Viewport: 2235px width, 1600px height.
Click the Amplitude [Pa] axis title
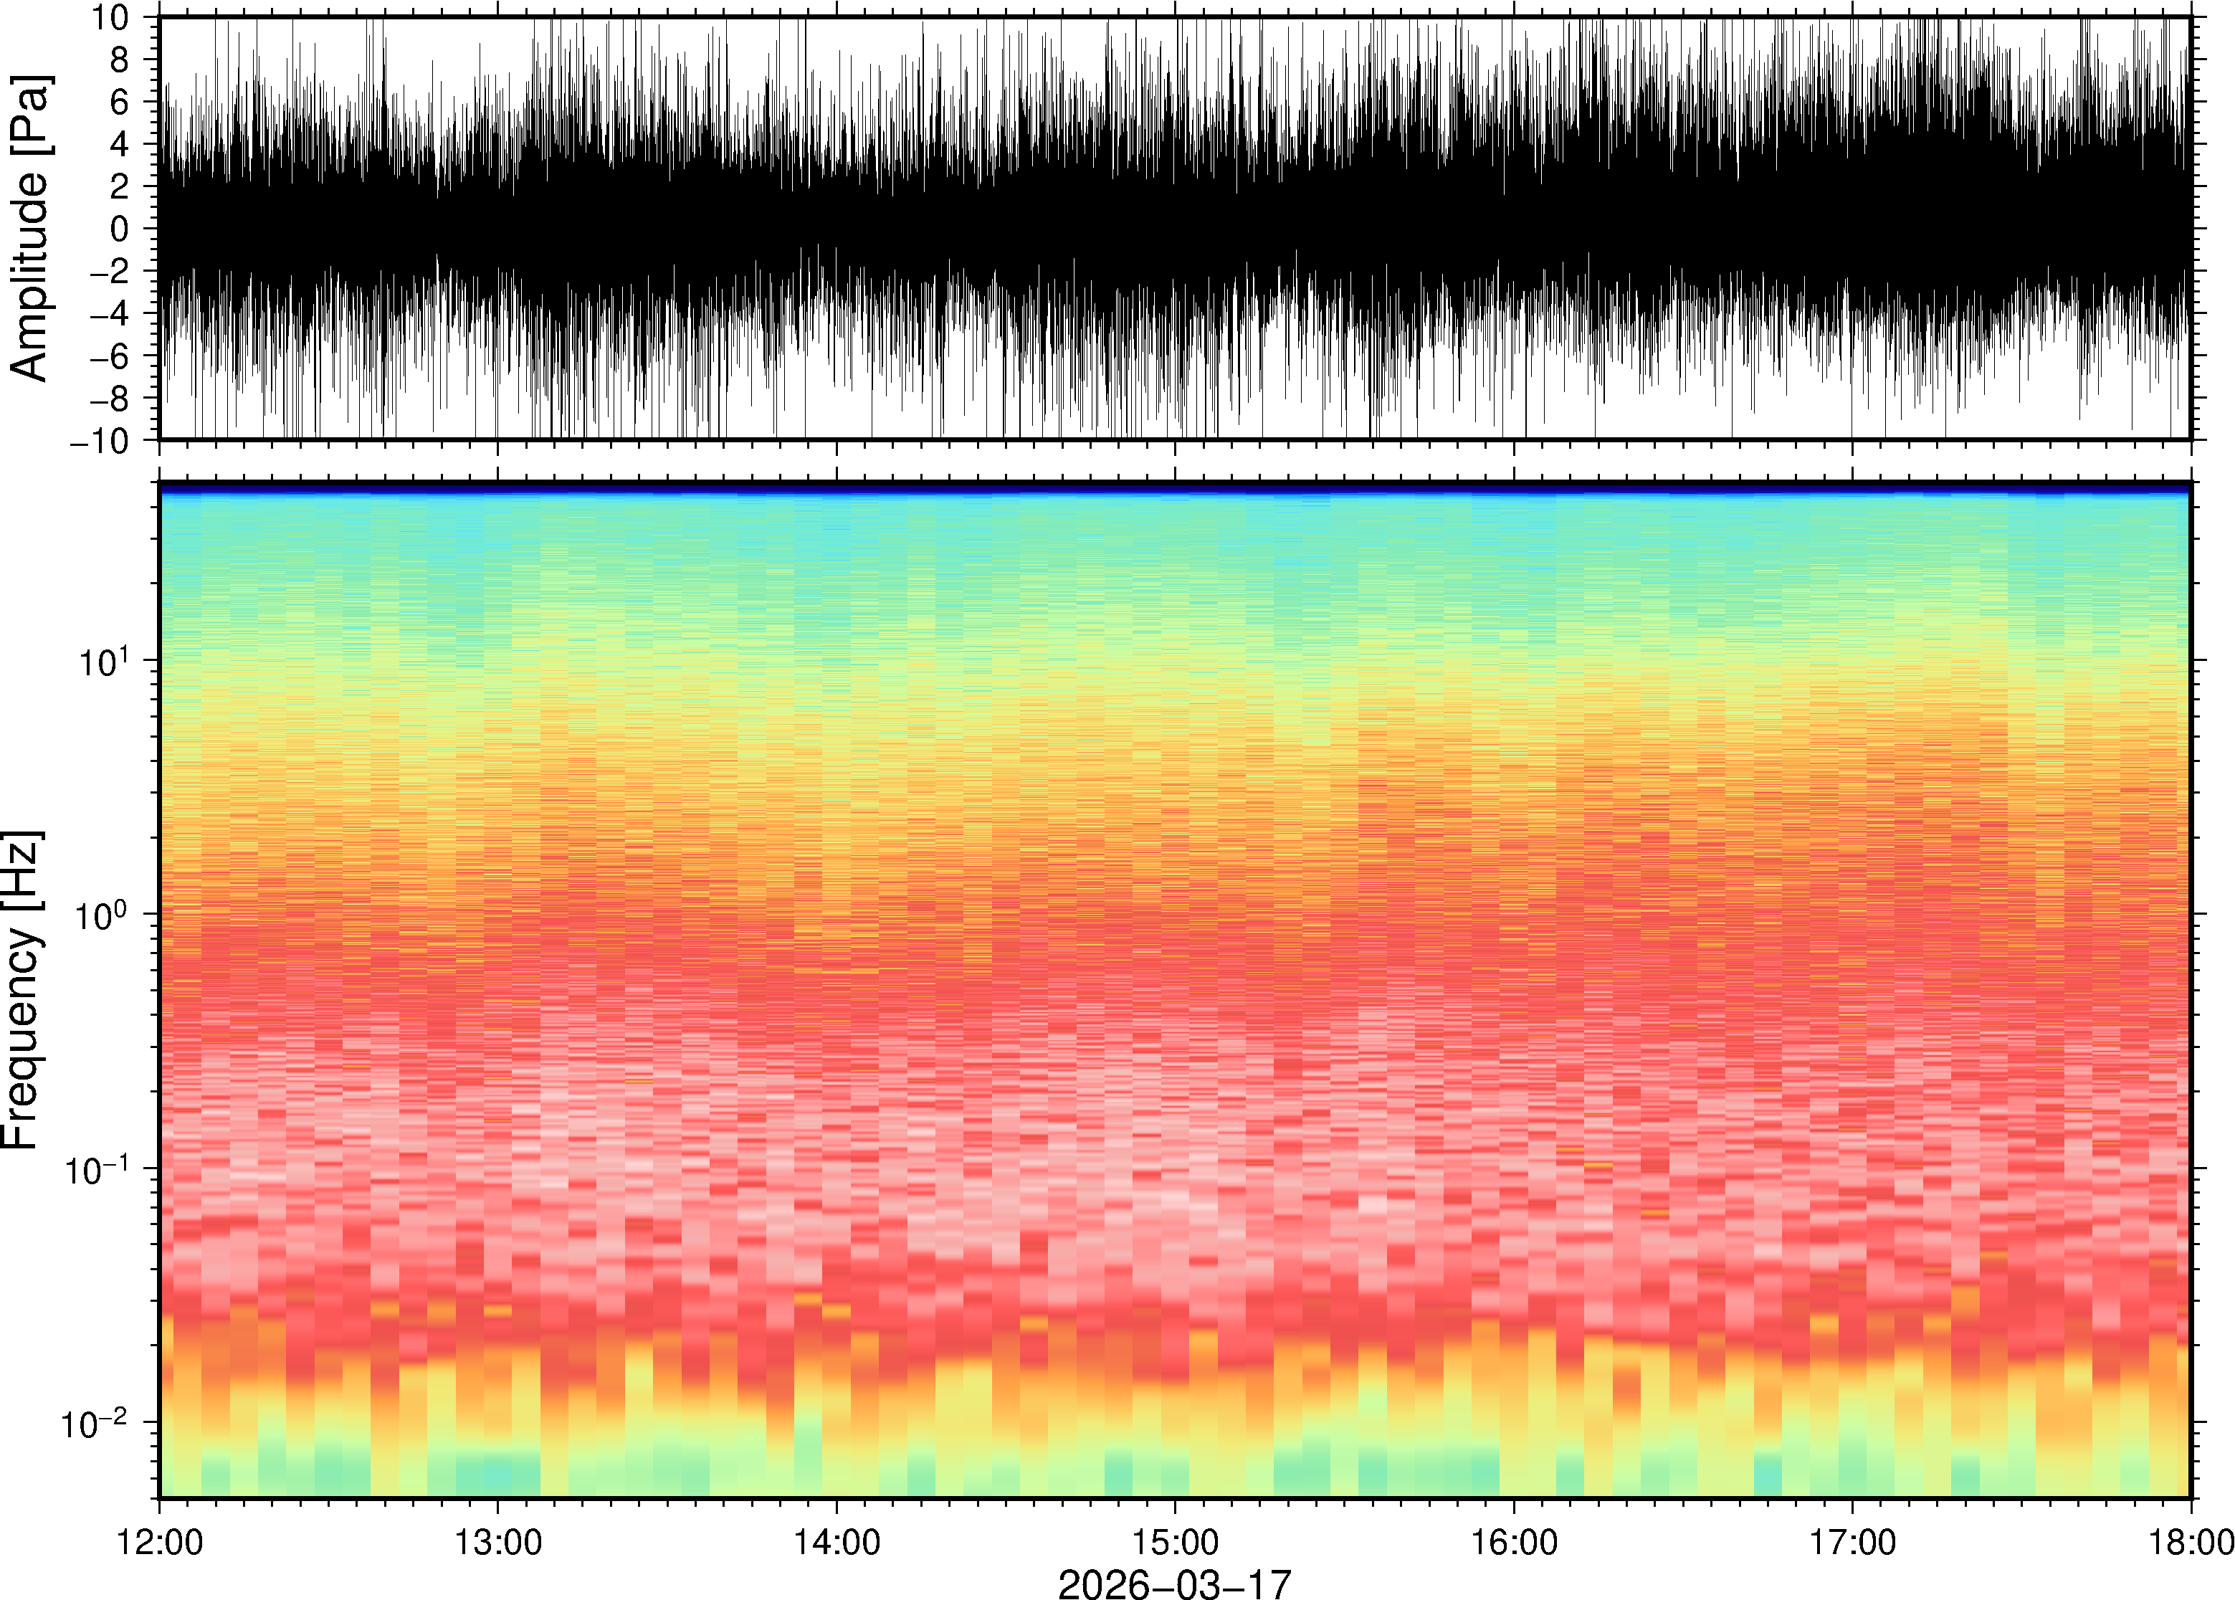tap(29, 229)
